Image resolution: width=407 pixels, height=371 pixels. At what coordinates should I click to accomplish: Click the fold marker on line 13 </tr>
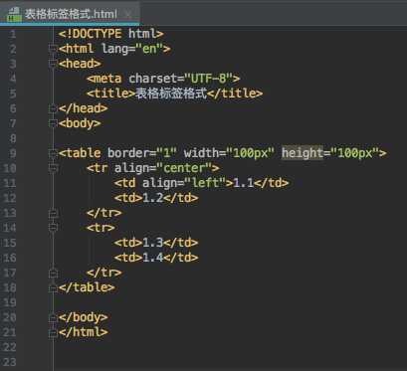click(x=53, y=213)
